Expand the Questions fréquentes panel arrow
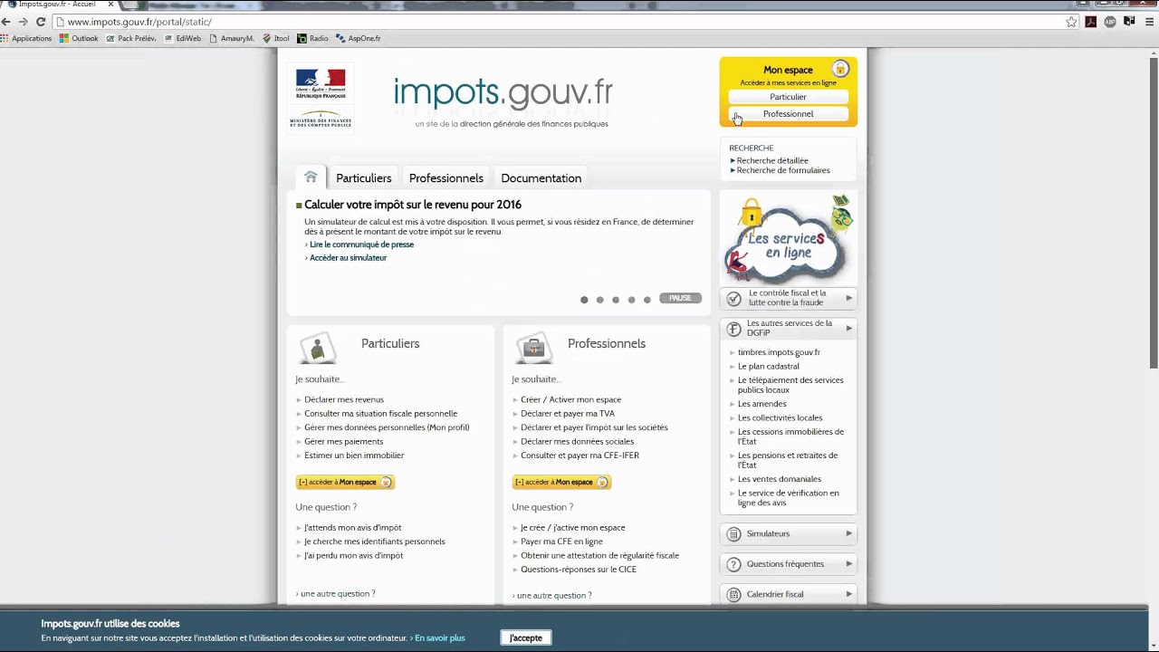The width and height of the screenshot is (1159, 652). 848,563
